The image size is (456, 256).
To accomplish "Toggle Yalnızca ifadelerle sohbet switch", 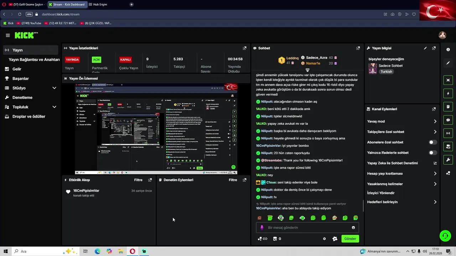I will point(433,153).
